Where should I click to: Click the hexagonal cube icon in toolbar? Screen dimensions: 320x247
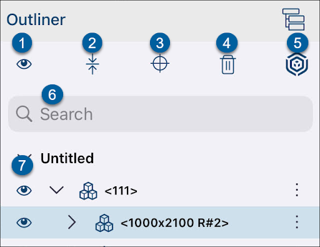pyautogui.click(x=297, y=64)
